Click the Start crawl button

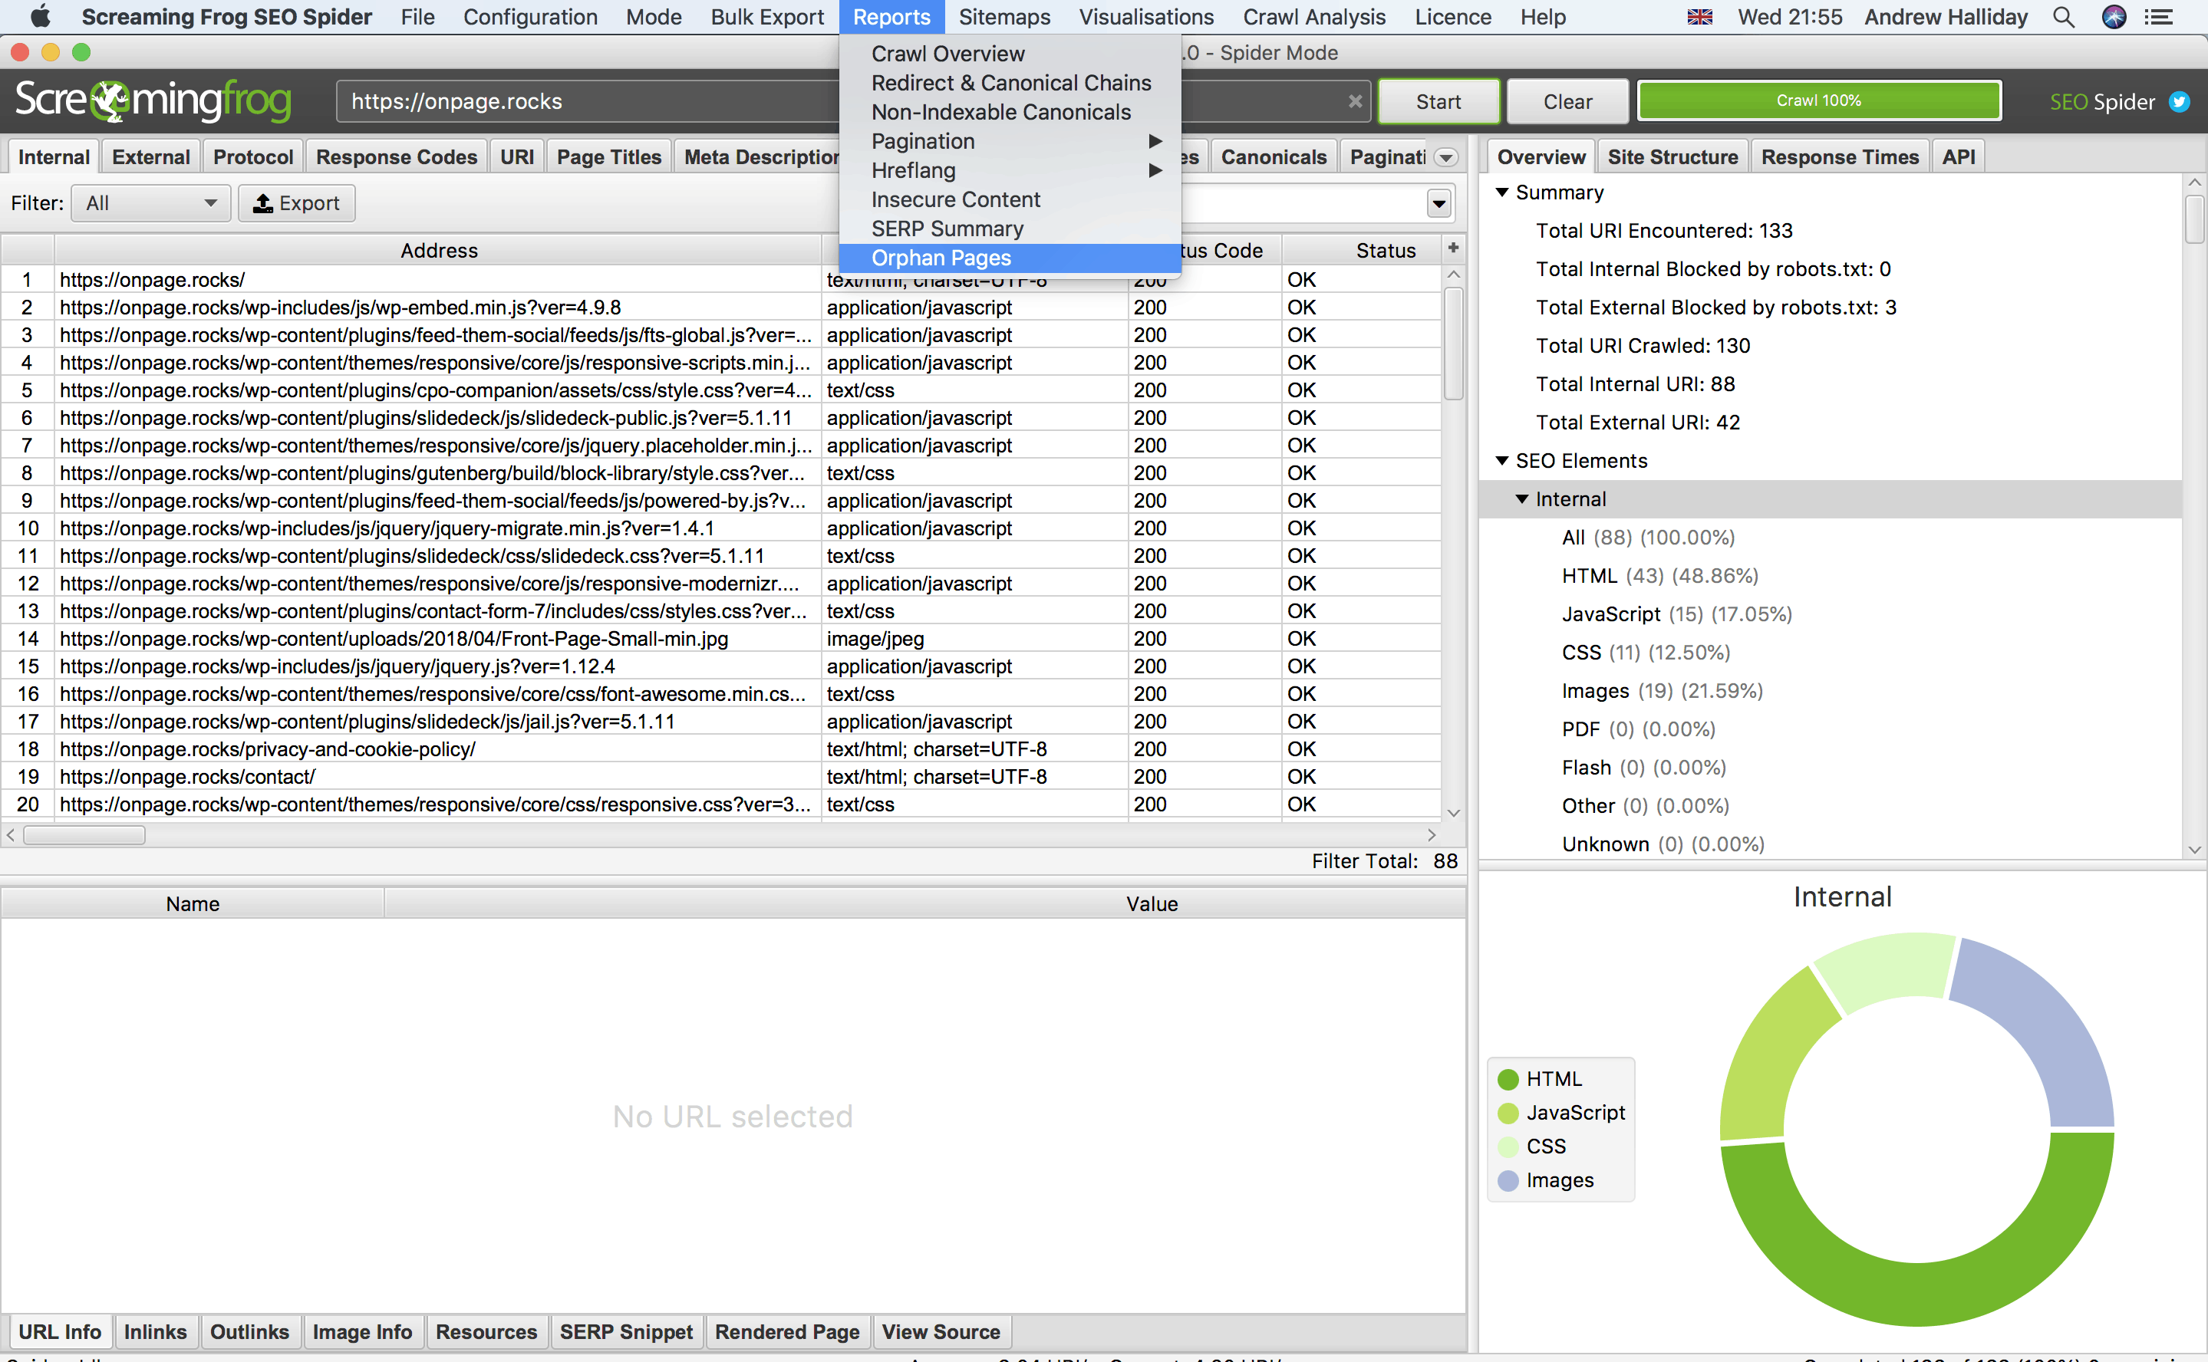[1438, 101]
